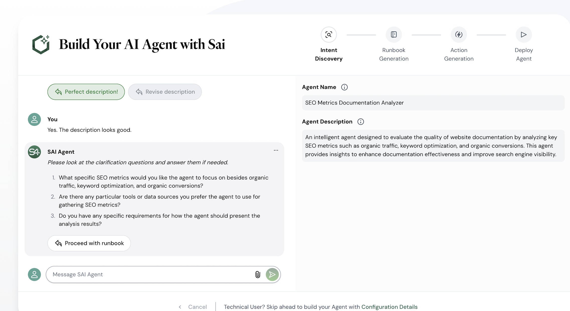570x311 pixels.
Task: Click the You user avatar in chat
Action: click(x=34, y=119)
